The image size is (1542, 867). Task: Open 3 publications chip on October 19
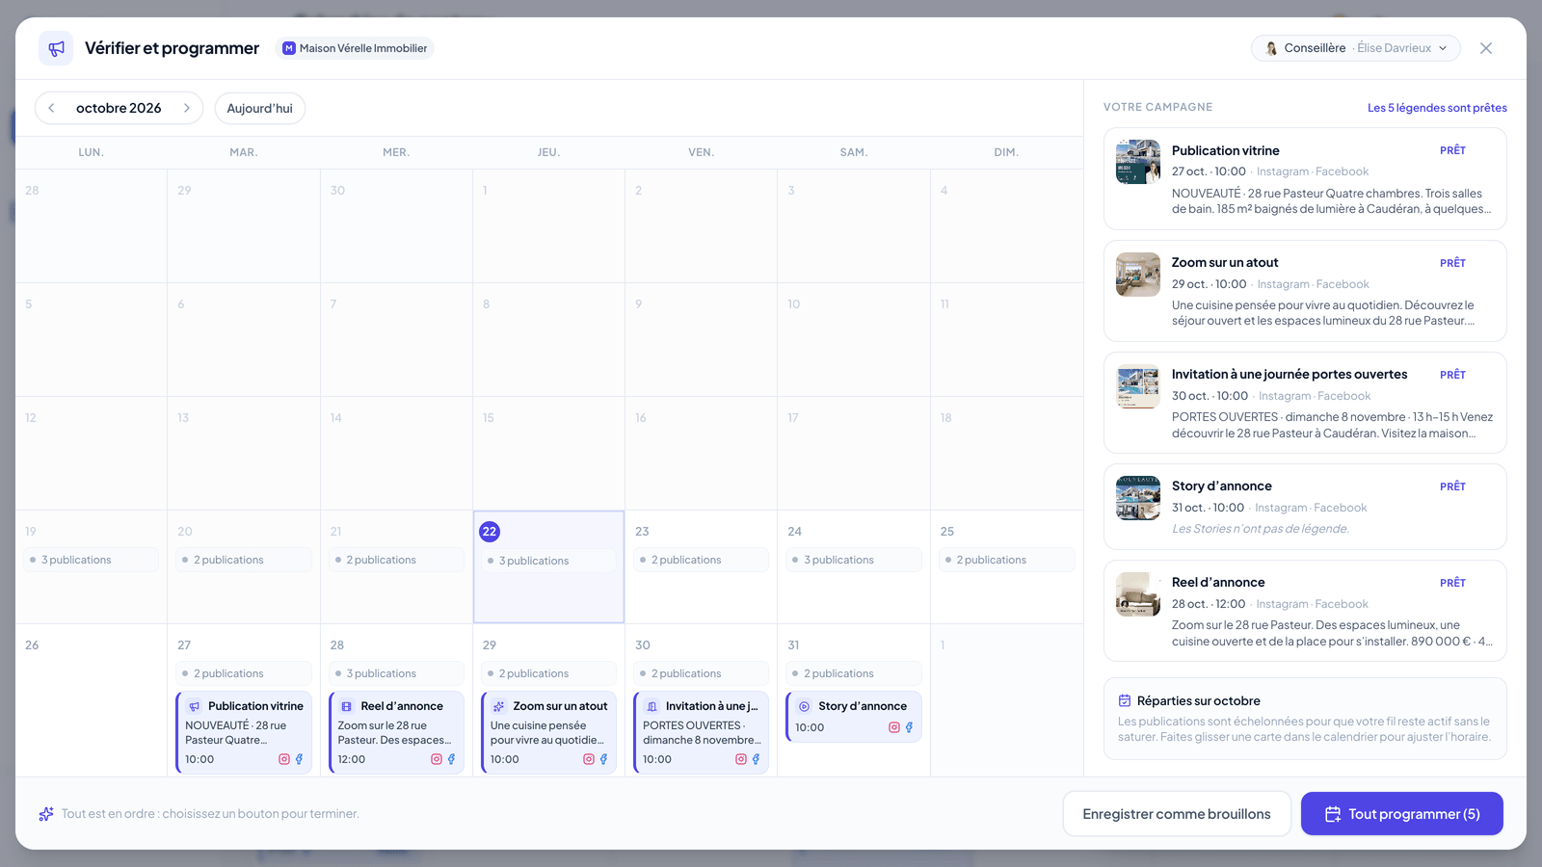92,560
